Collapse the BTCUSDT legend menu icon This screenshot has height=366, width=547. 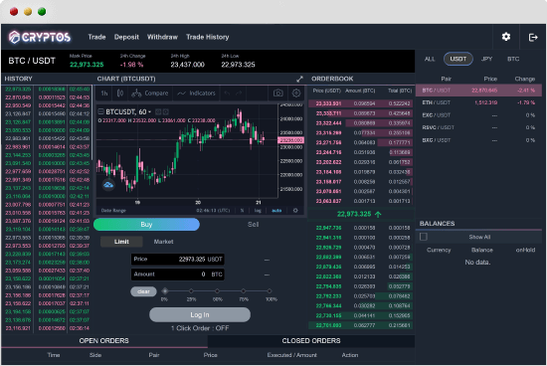point(100,111)
